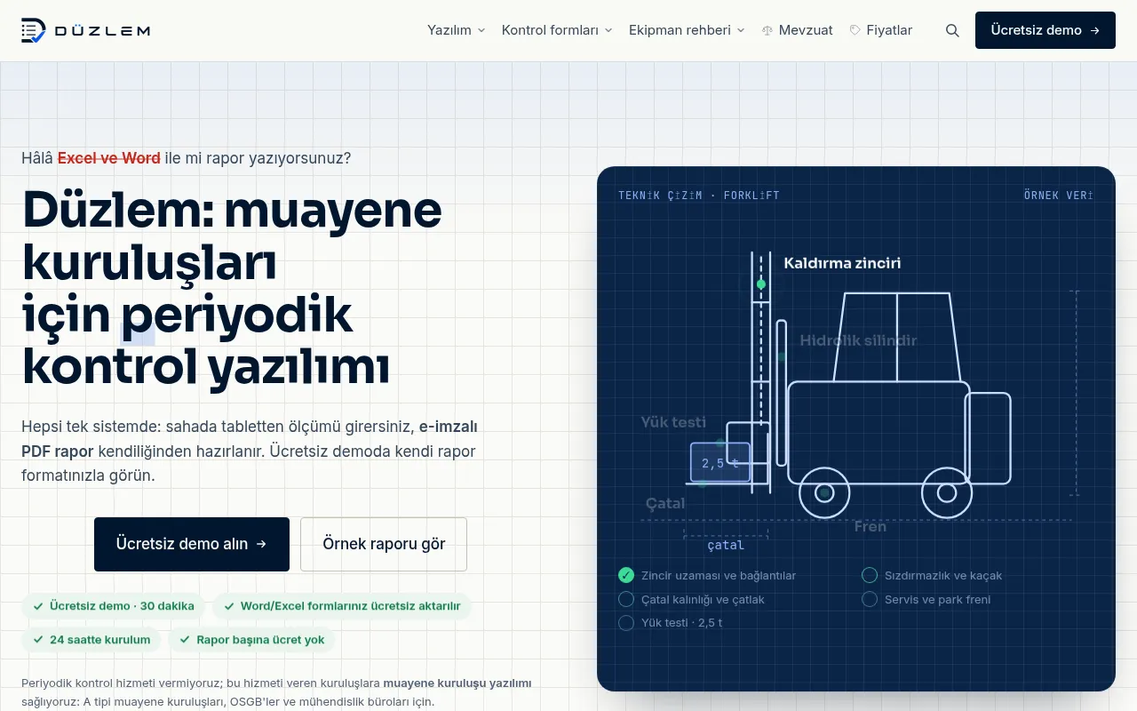Click the front wheel hotspot dot
Image resolution: width=1137 pixels, height=711 pixels.
click(824, 492)
